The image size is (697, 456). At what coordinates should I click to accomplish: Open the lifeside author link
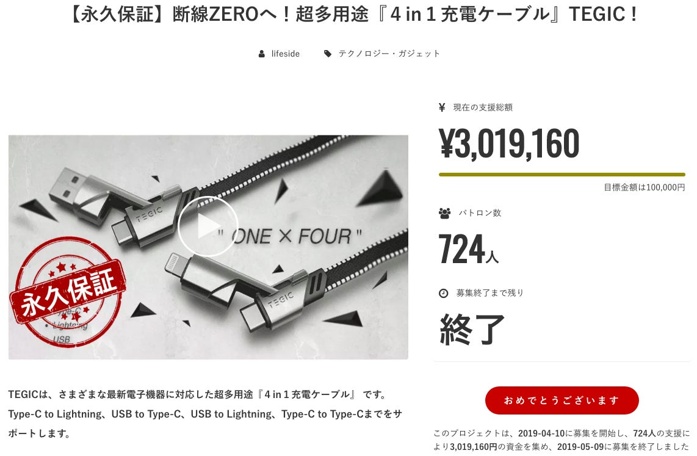[286, 54]
